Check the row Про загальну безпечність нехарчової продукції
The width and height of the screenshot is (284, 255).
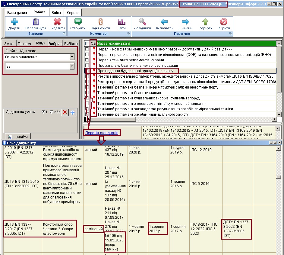pyautogui.click(x=87, y=65)
